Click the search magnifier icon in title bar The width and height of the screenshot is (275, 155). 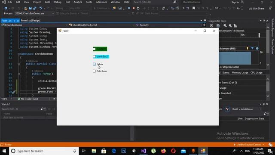click(175, 2)
